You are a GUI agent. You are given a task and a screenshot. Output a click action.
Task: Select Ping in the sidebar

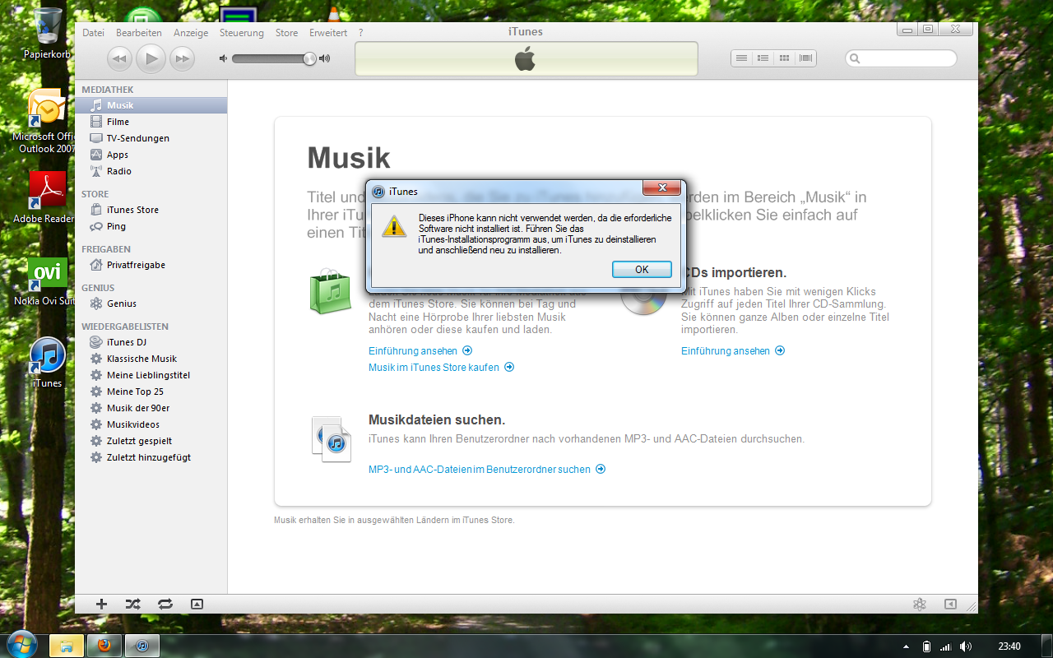click(x=151, y=226)
